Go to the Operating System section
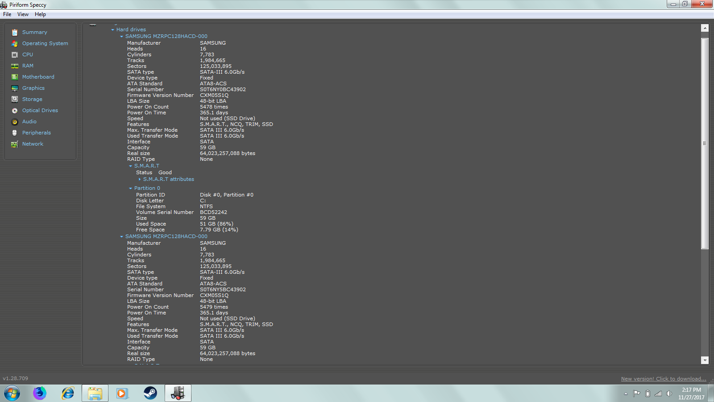The height and width of the screenshot is (402, 714). 45,43
